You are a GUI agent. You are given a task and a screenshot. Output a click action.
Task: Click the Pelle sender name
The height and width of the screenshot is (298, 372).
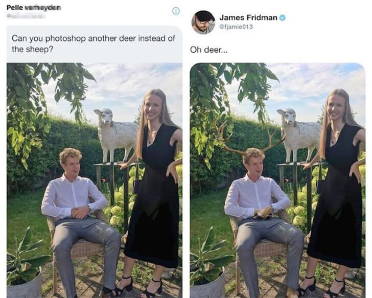tap(34, 8)
